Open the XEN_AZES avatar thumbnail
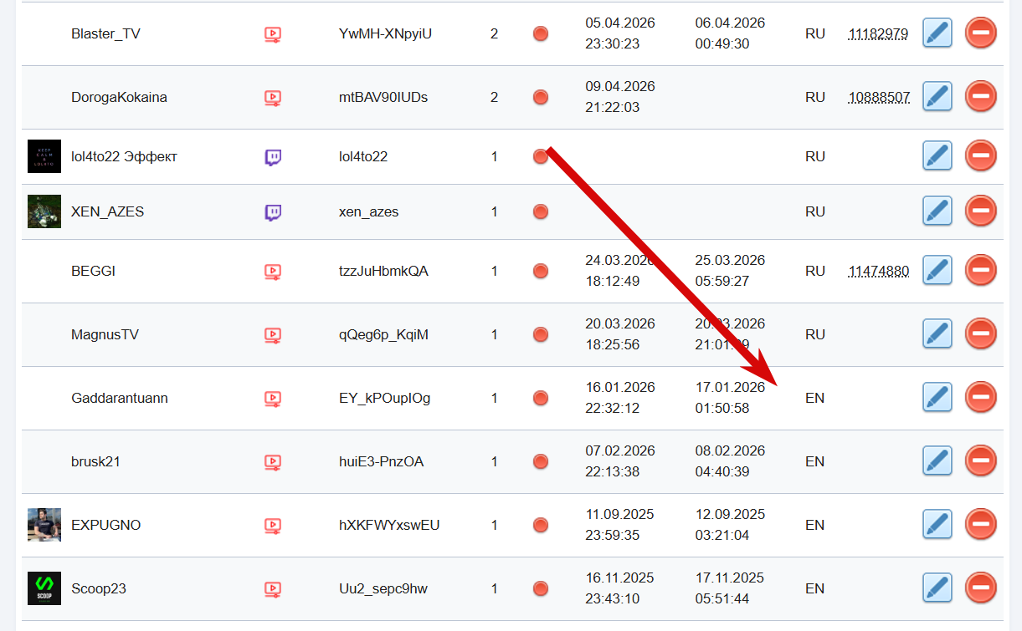 tap(44, 211)
